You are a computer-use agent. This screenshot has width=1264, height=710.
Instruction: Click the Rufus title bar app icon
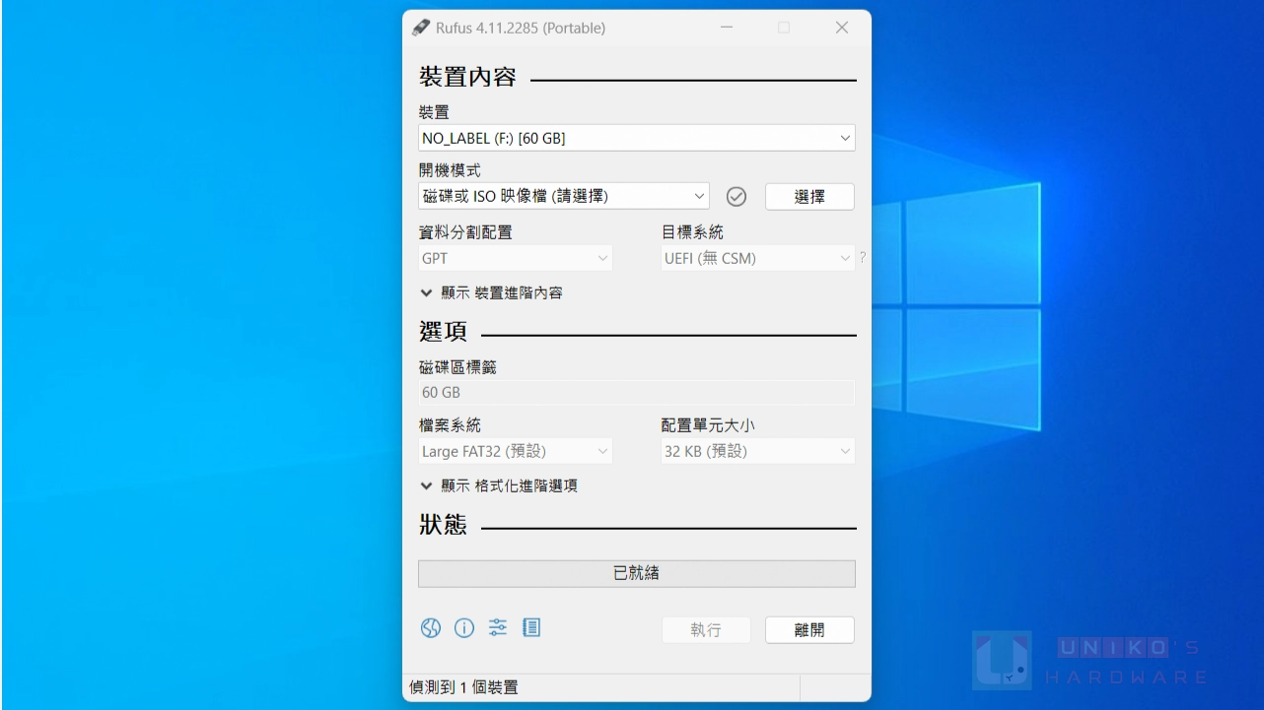coord(421,28)
